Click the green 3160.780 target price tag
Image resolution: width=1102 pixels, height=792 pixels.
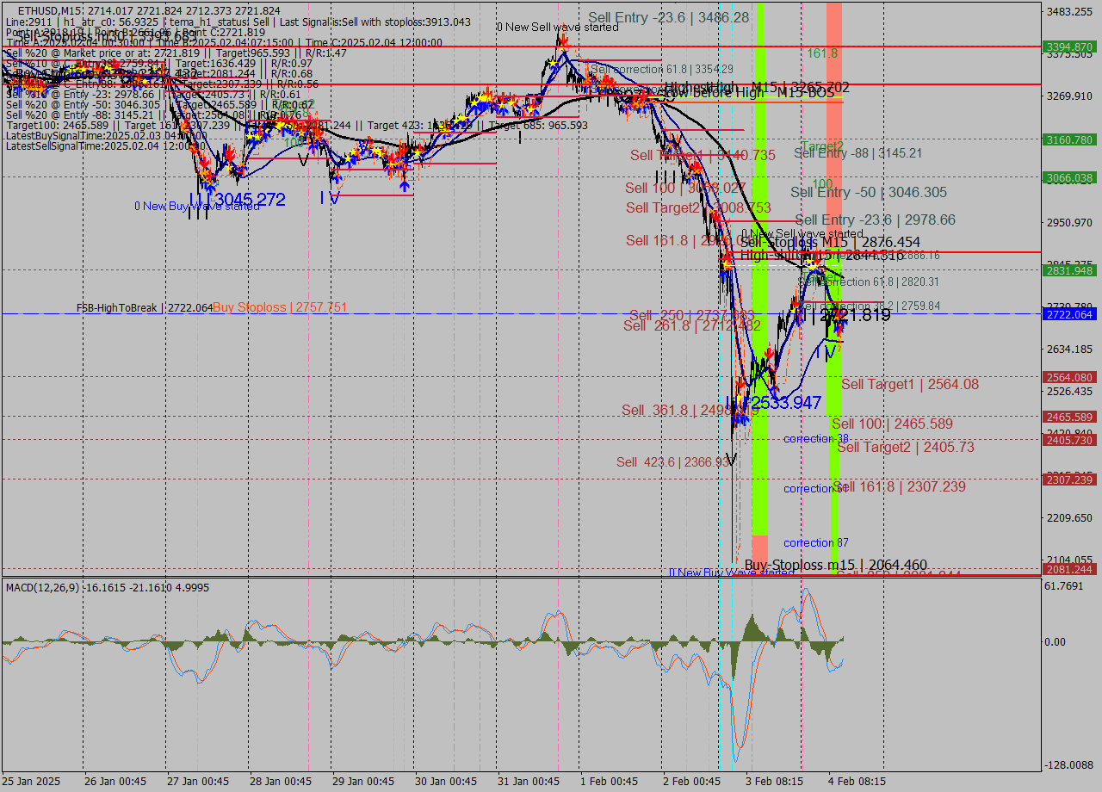tap(1068, 138)
